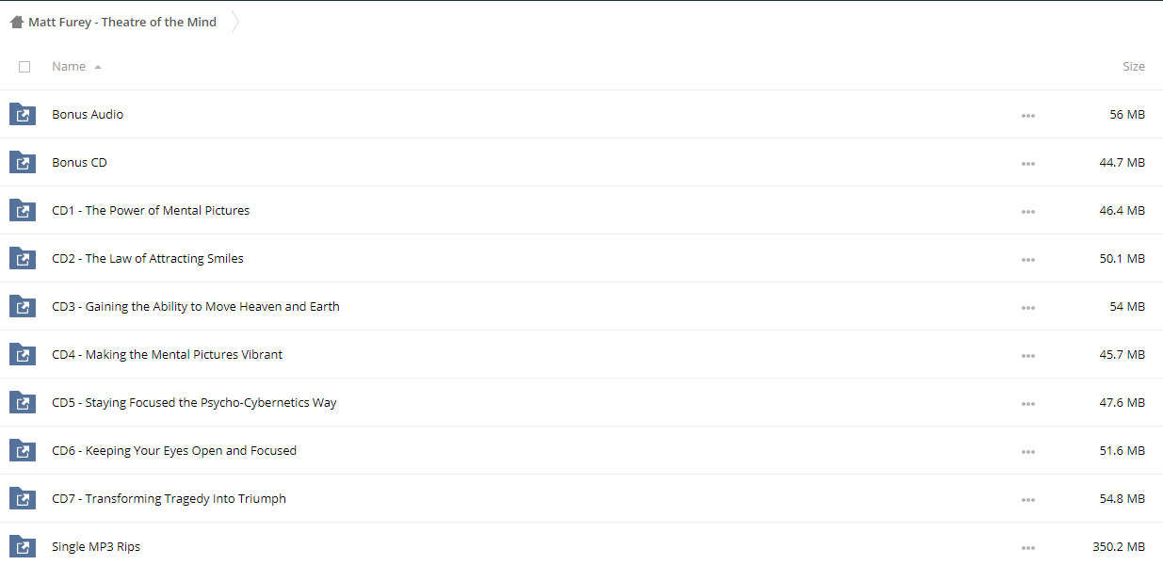
Task: Click the folder icon for the CD5 Psycho-Cybernetics row
Action: click(x=23, y=402)
